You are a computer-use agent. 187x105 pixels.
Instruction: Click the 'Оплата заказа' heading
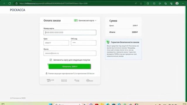pyautogui.click(x=52, y=20)
